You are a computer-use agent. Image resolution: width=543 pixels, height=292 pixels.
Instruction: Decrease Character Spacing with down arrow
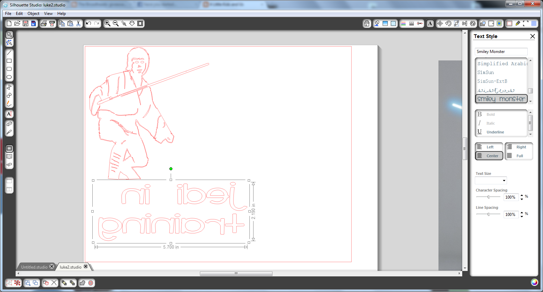(522, 199)
